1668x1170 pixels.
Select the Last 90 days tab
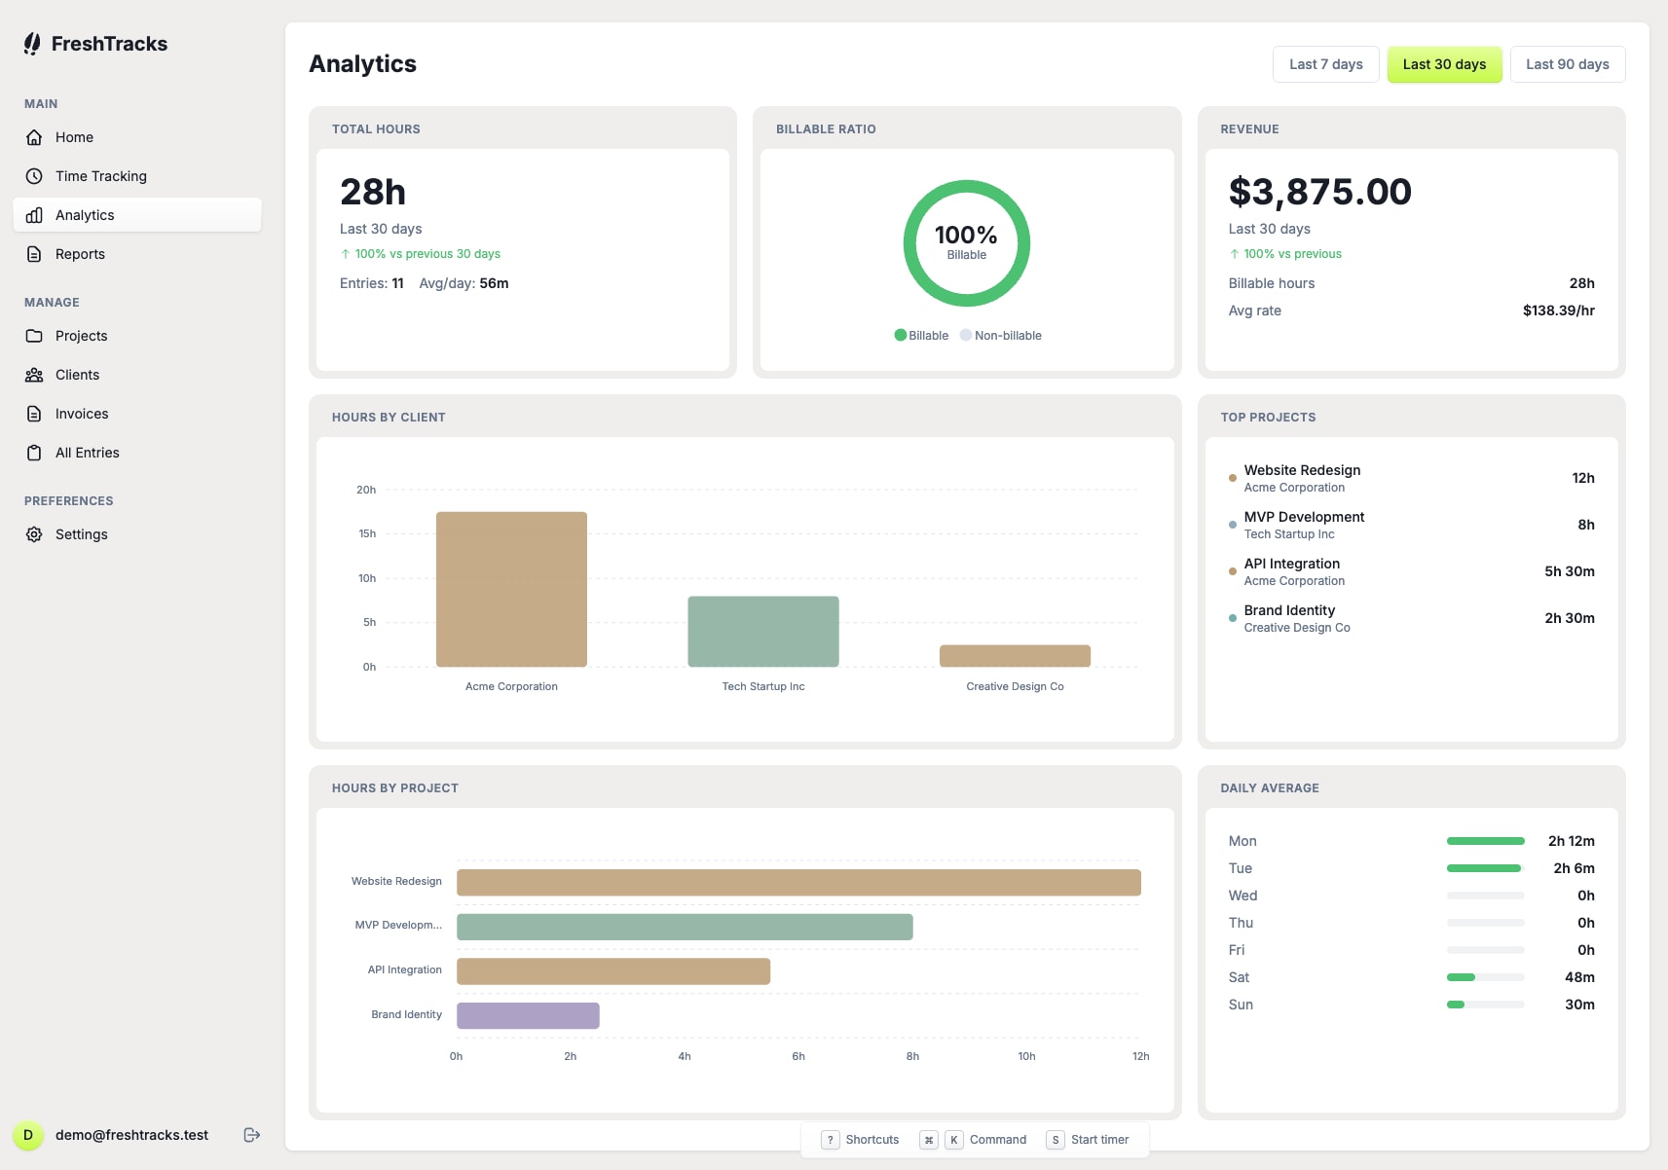(x=1568, y=63)
